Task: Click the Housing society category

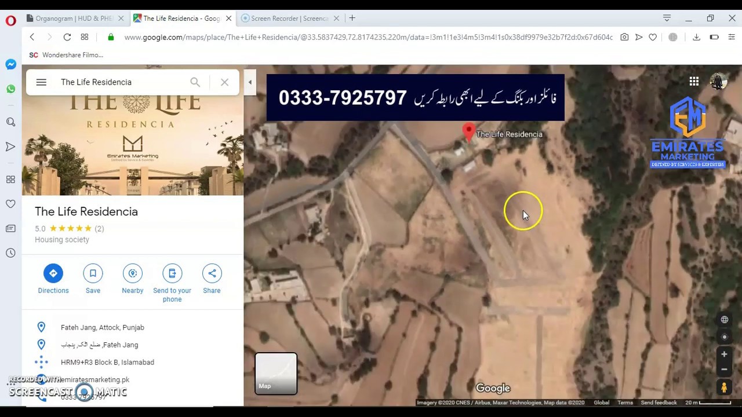Action: (x=62, y=240)
